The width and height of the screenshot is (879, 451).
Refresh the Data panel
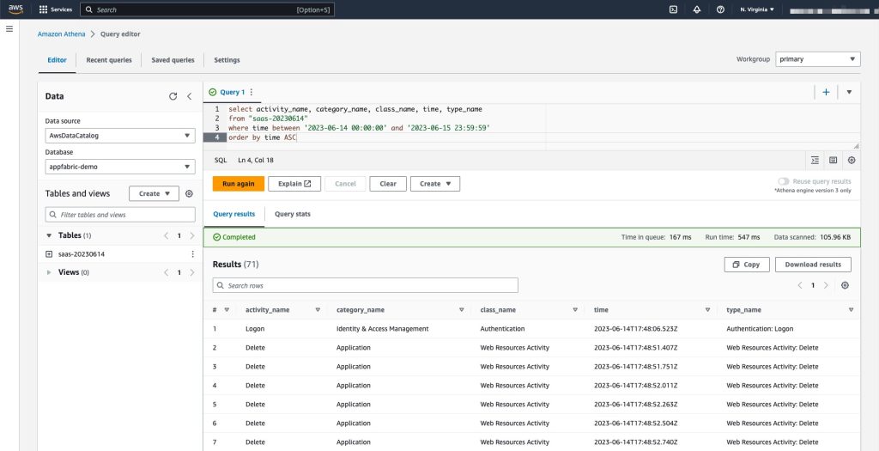(x=173, y=96)
